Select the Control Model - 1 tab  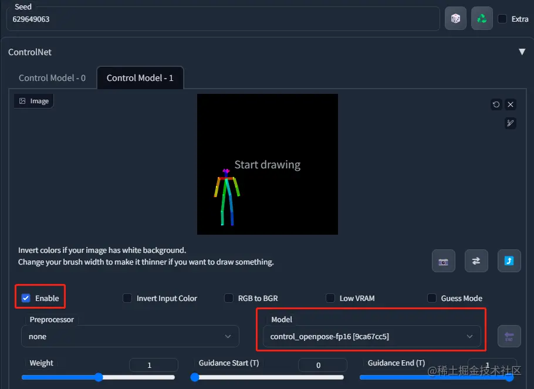pyautogui.click(x=140, y=78)
